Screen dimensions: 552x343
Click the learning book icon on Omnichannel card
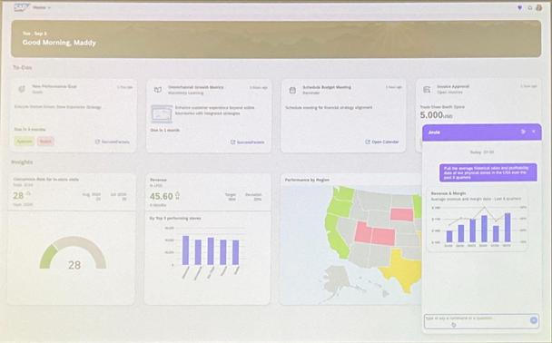(x=158, y=90)
